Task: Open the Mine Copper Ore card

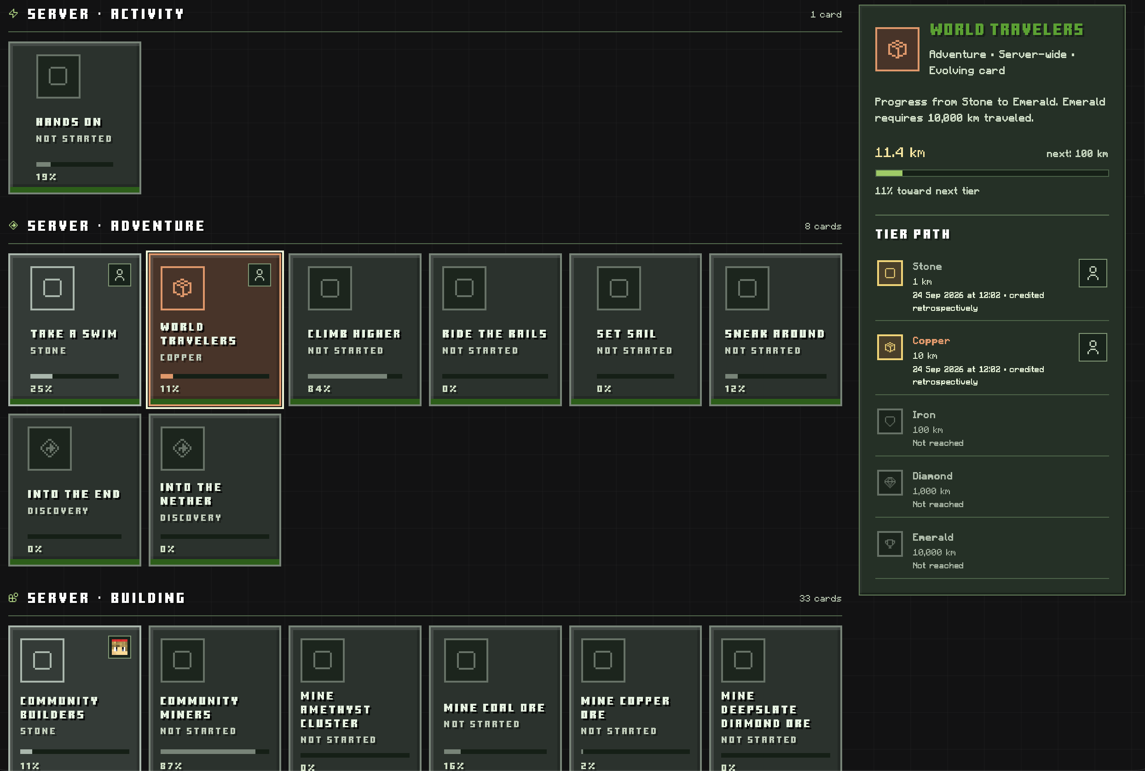Action: [635, 698]
